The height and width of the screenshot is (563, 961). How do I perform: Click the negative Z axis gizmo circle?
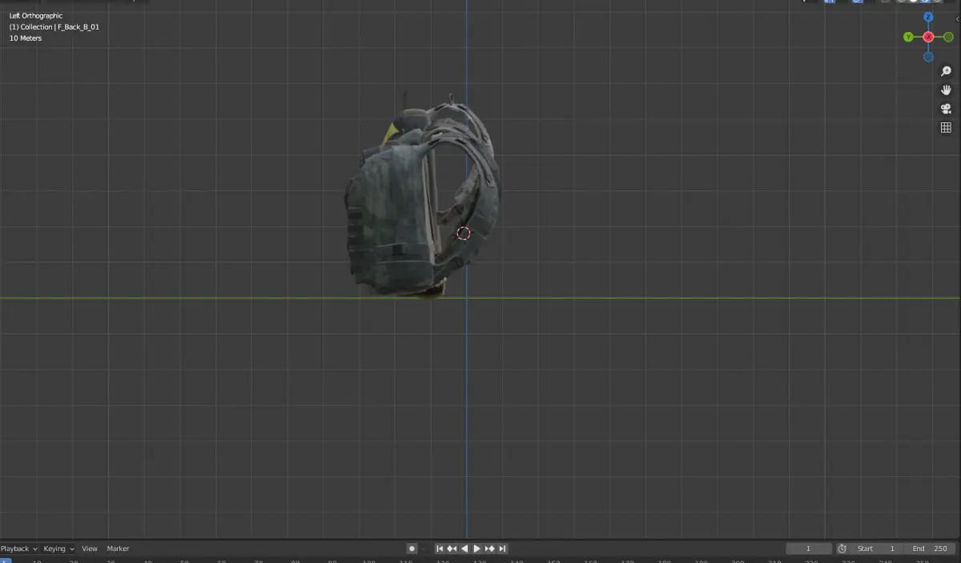click(x=928, y=57)
